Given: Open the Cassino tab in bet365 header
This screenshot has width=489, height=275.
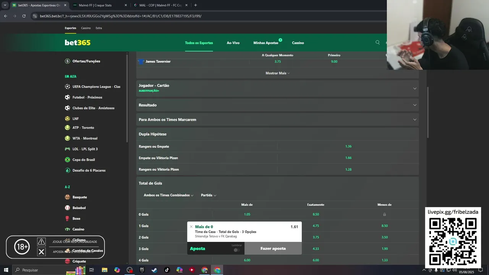Looking at the screenshot, I should point(298,43).
